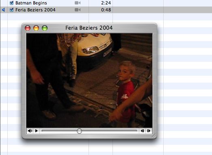
Task: Uncheck the Feria Beziers 2004 checkbox
Action: tap(12, 10)
